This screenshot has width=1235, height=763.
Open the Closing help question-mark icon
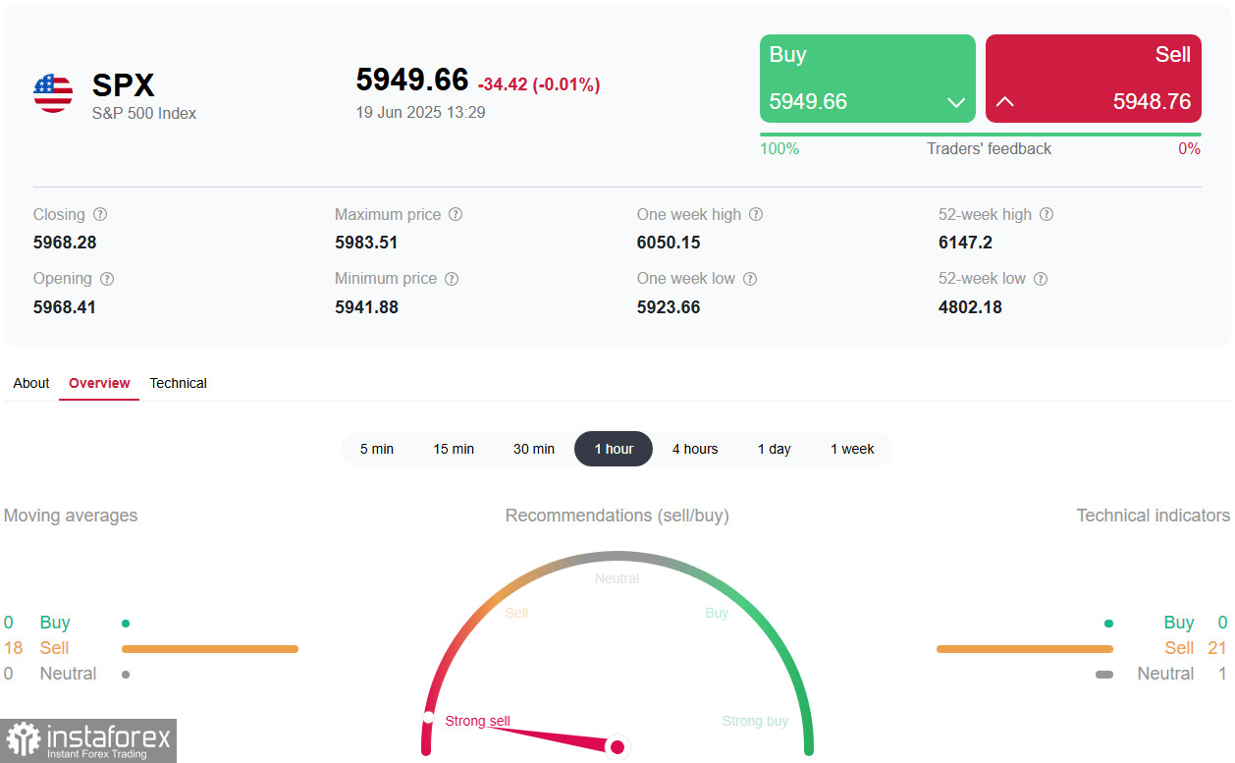tap(100, 215)
